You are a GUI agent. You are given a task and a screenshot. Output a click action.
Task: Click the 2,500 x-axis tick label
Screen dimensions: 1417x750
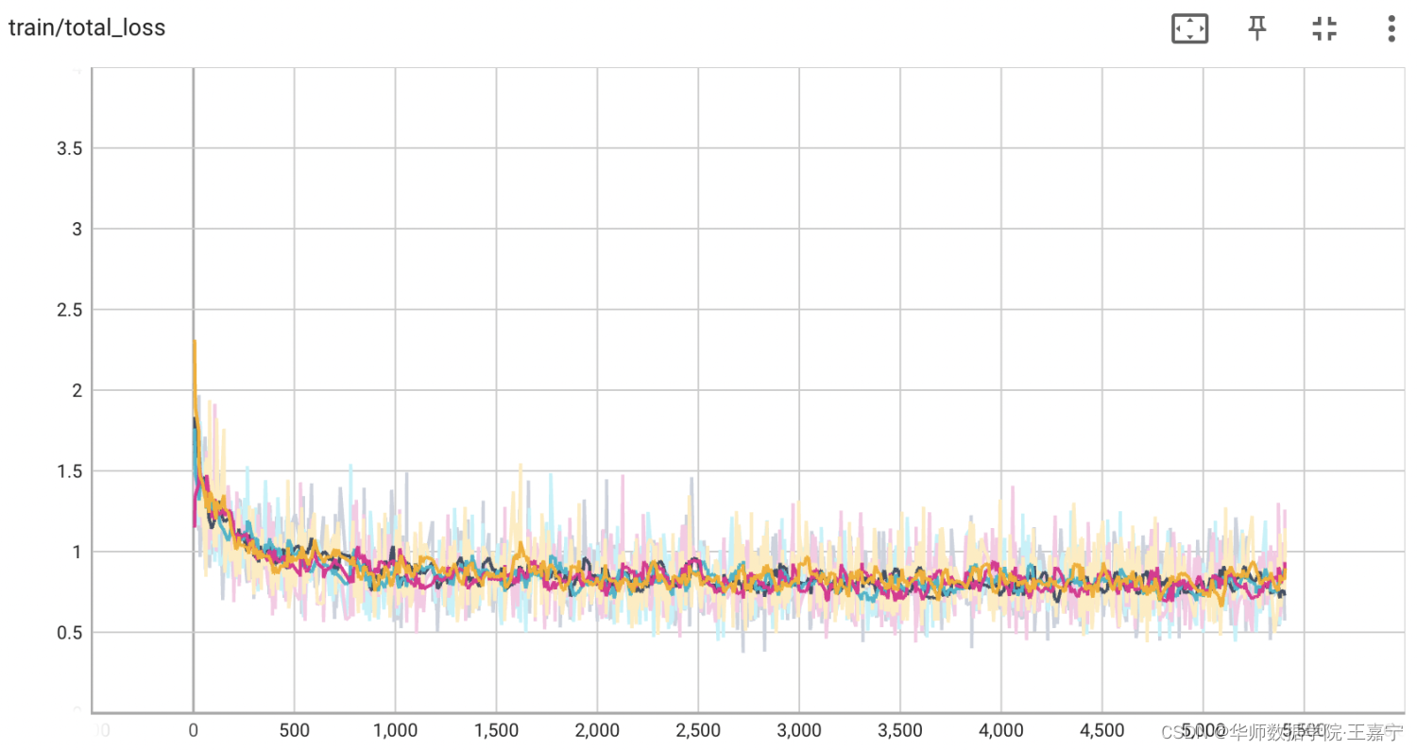pyautogui.click(x=698, y=731)
